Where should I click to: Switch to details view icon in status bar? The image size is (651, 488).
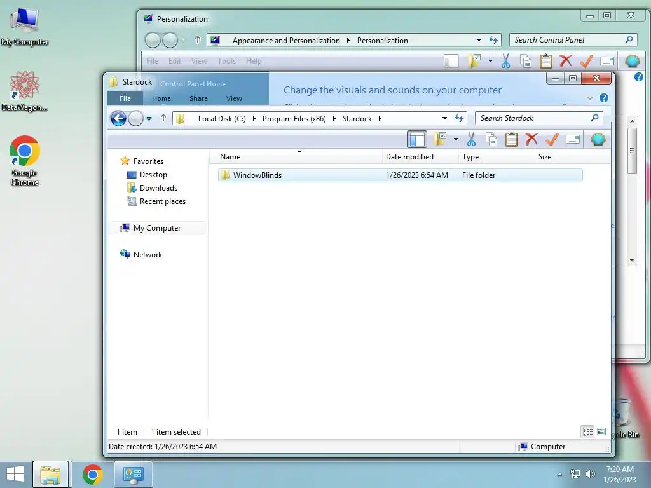click(587, 432)
